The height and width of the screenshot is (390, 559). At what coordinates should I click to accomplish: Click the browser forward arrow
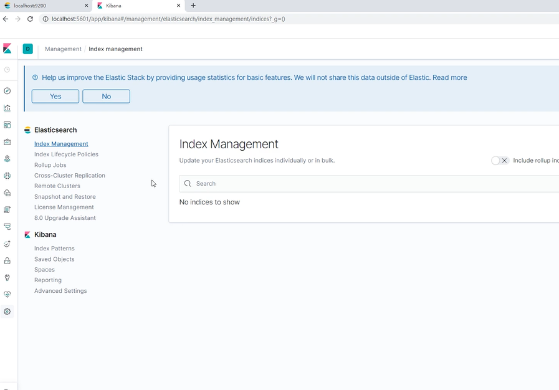click(18, 19)
